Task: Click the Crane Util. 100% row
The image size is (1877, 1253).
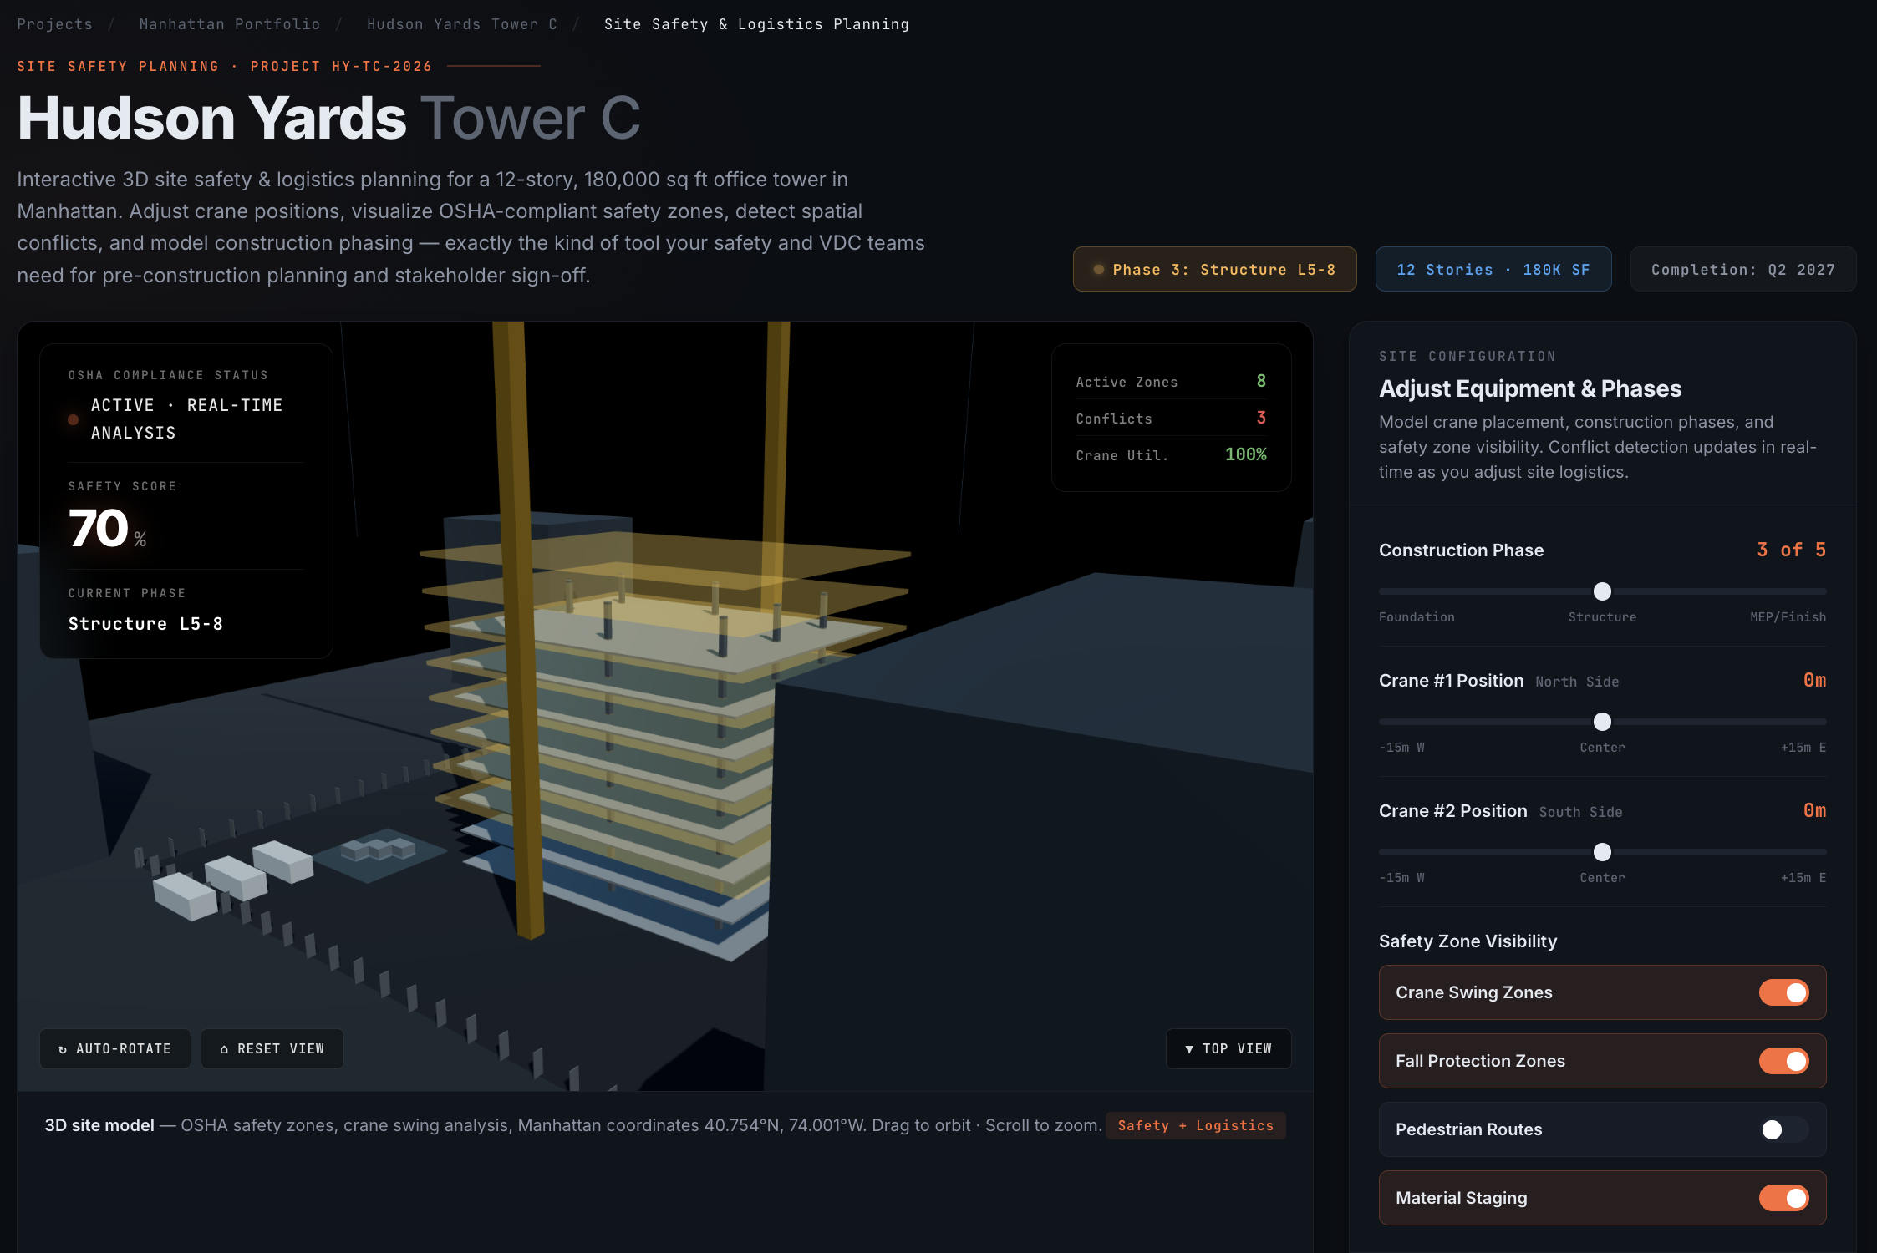Action: [x=1171, y=454]
